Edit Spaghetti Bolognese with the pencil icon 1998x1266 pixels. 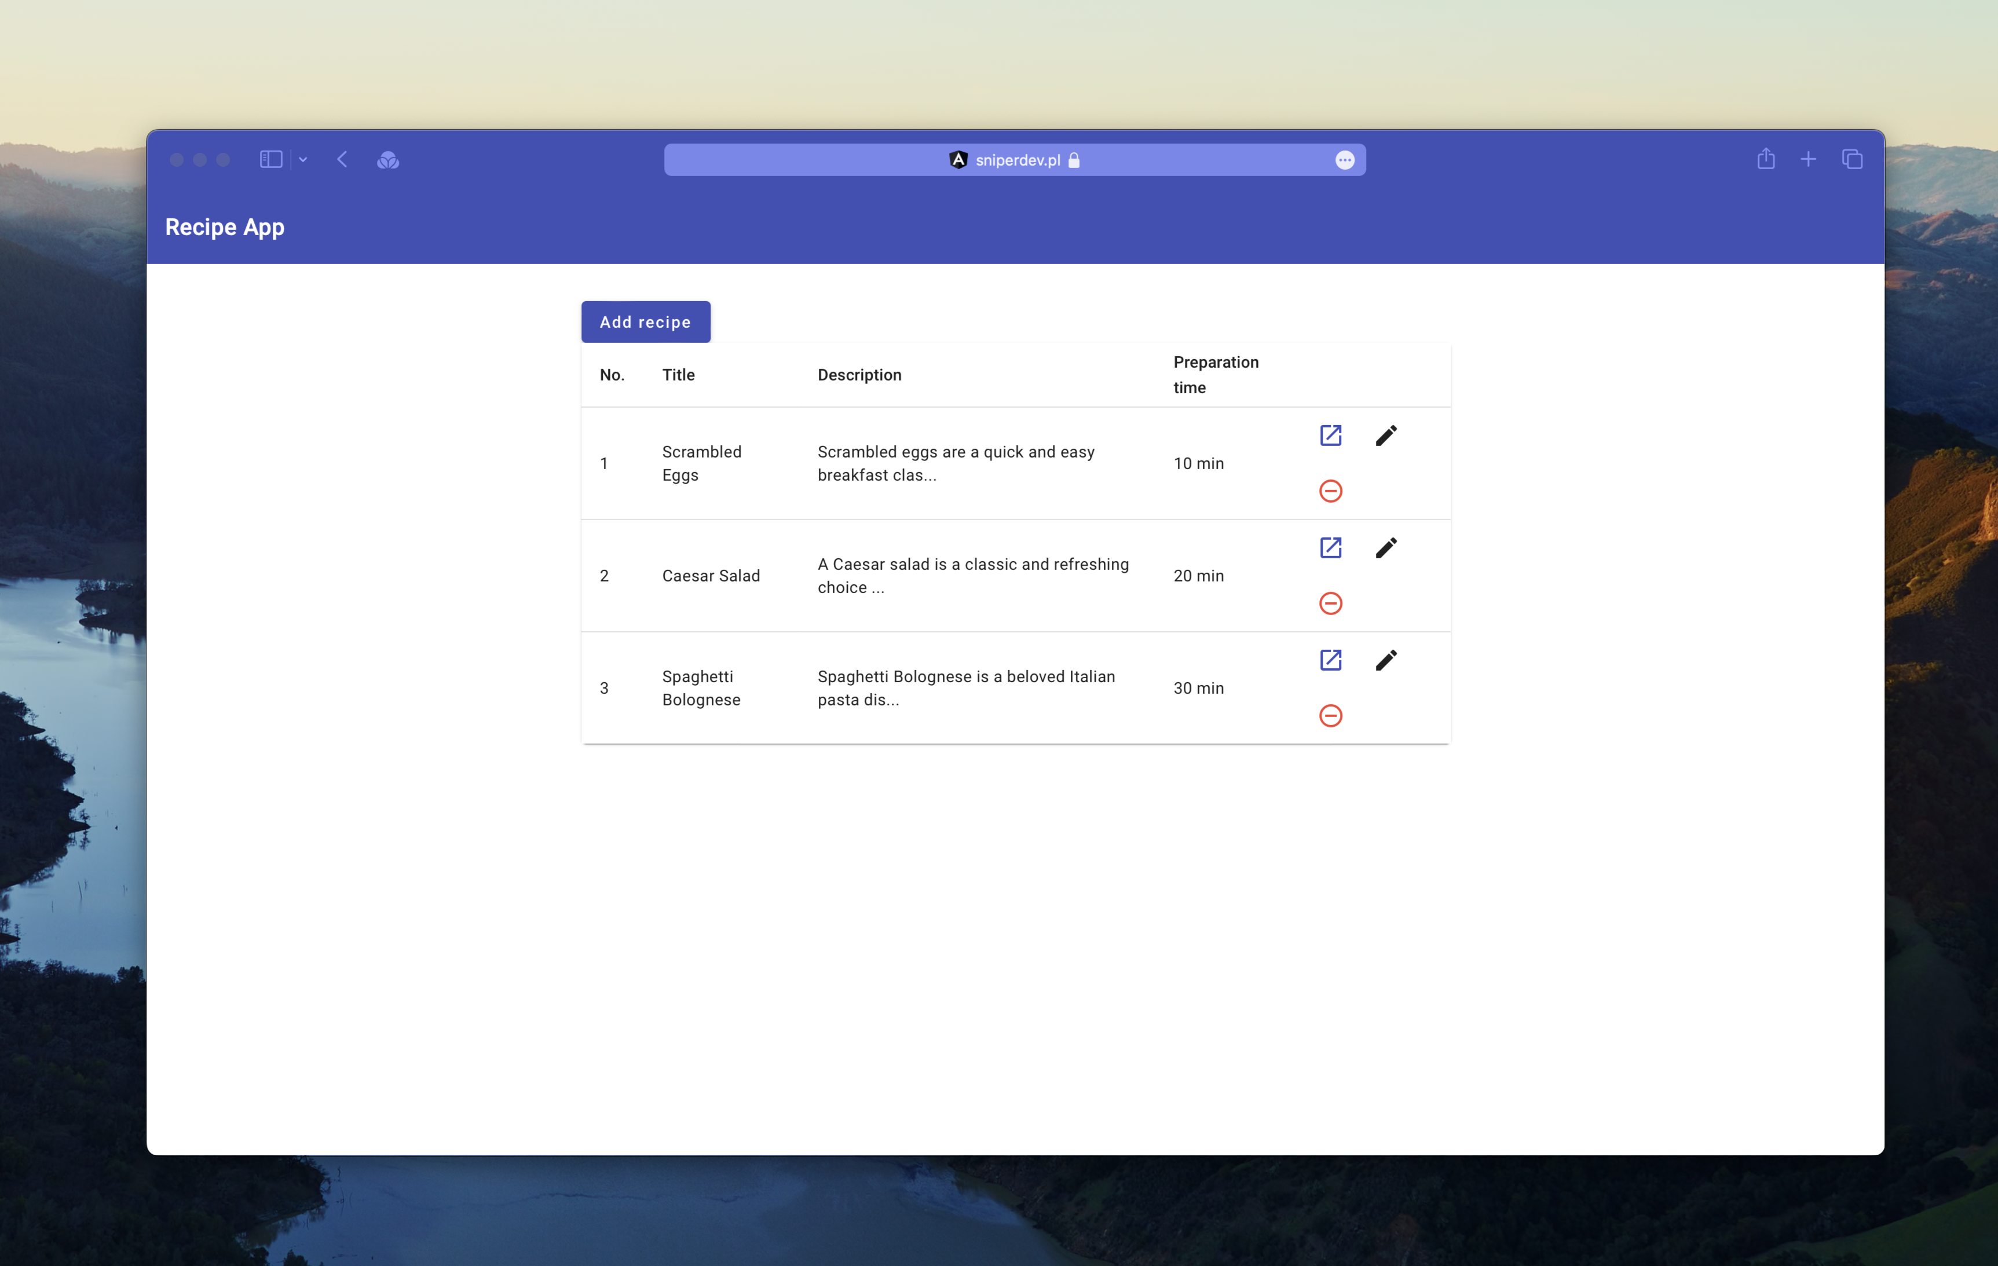click(x=1386, y=660)
